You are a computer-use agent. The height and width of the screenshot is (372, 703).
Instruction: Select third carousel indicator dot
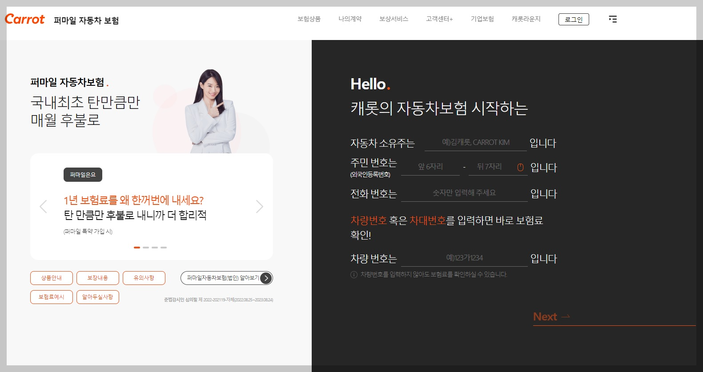pyautogui.click(x=155, y=248)
